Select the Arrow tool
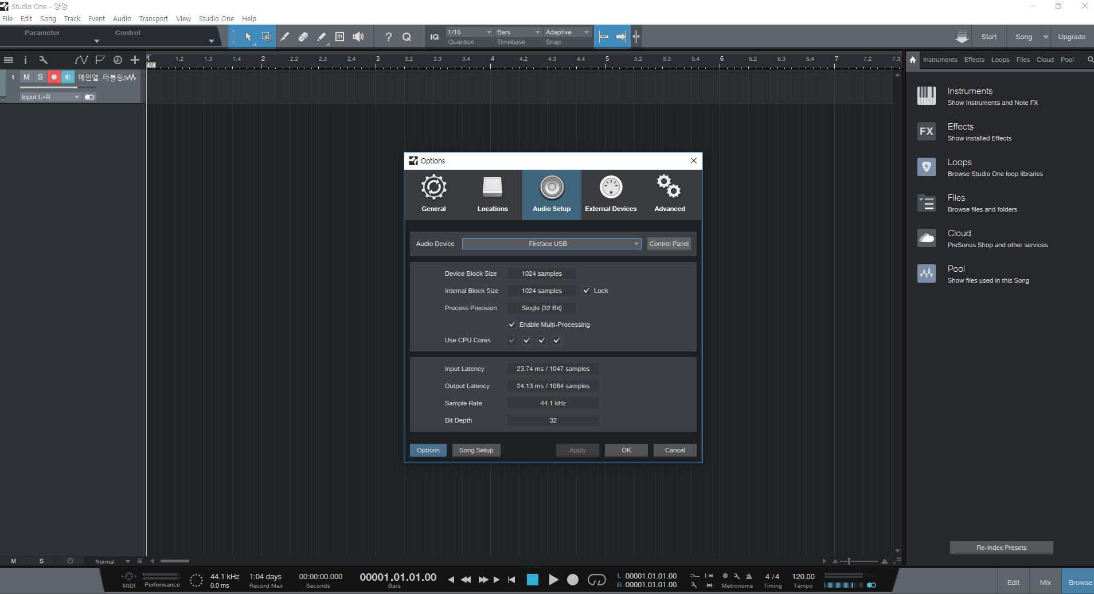Screen dimensions: 1094x594 click(x=248, y=37)
